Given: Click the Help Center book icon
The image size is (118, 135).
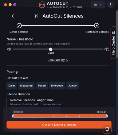Looking at the screenshot, I should pyautogui.click(x=113, y=32).
